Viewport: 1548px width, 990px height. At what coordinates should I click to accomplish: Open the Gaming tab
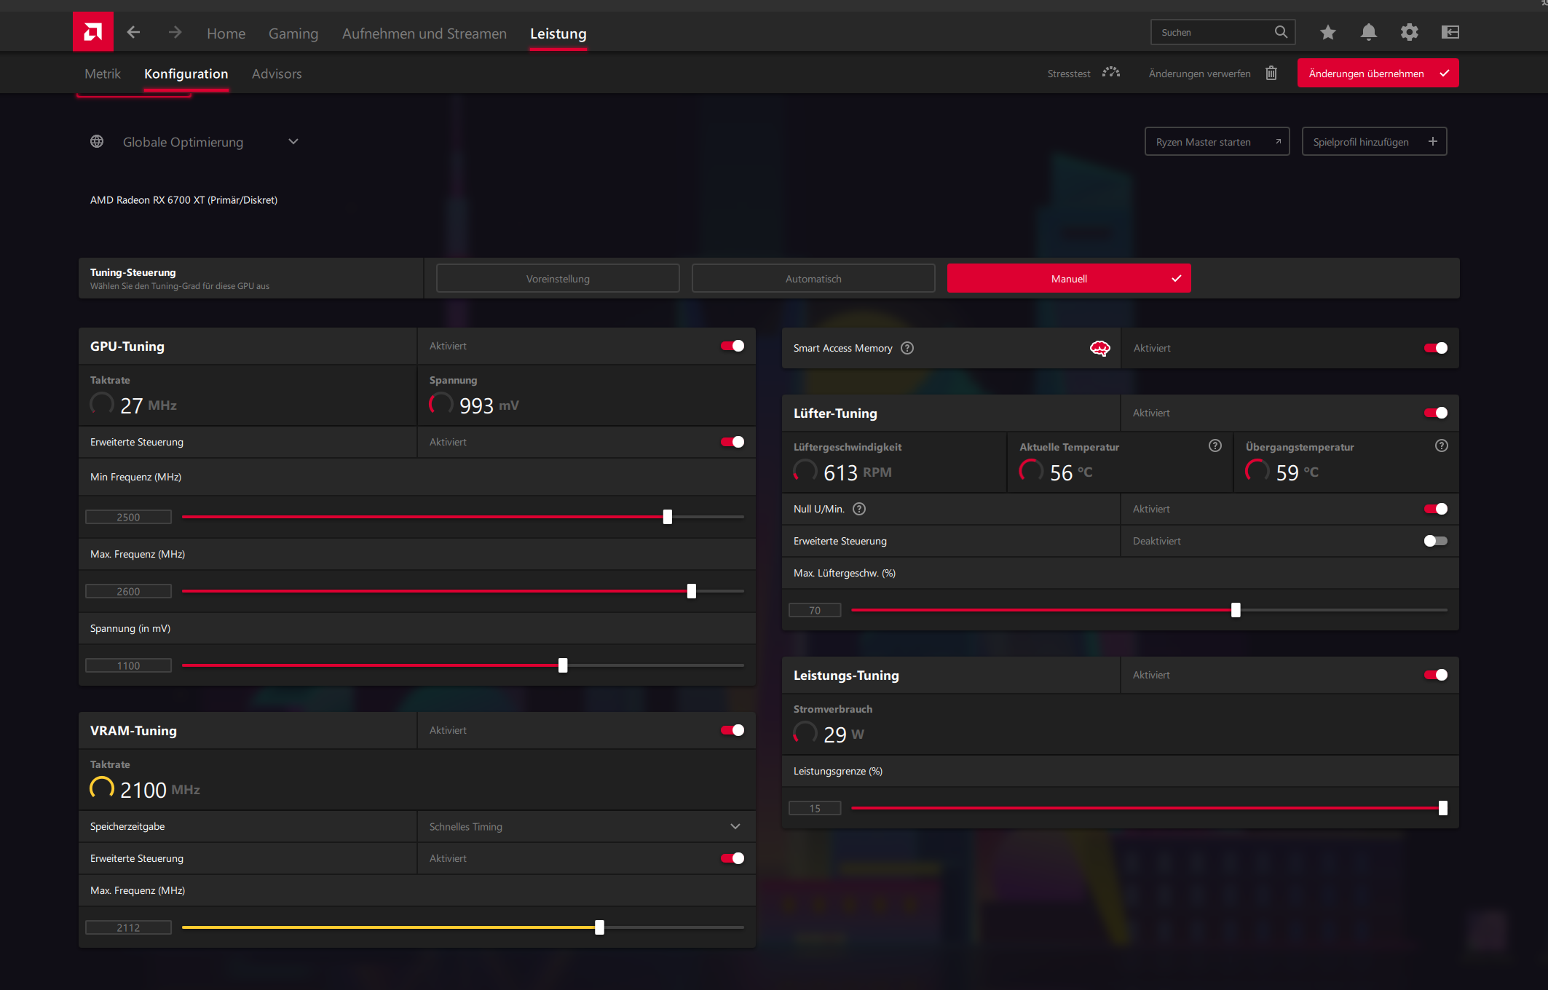(293, 33)
